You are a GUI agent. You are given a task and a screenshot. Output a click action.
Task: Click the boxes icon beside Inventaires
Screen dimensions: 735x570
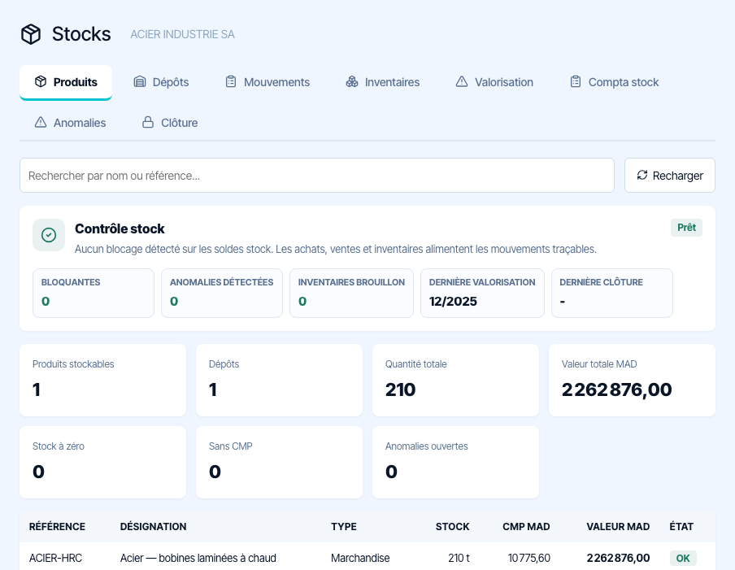pyautogui.click(x=352, y=81)
